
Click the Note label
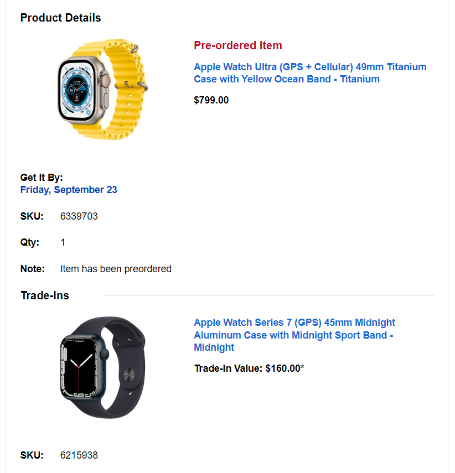[x=32, y=269]
